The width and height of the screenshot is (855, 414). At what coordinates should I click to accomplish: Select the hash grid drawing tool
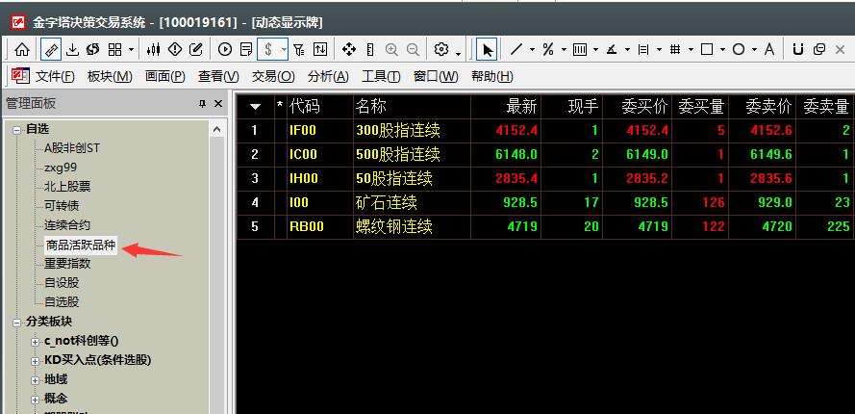[675, 50]
